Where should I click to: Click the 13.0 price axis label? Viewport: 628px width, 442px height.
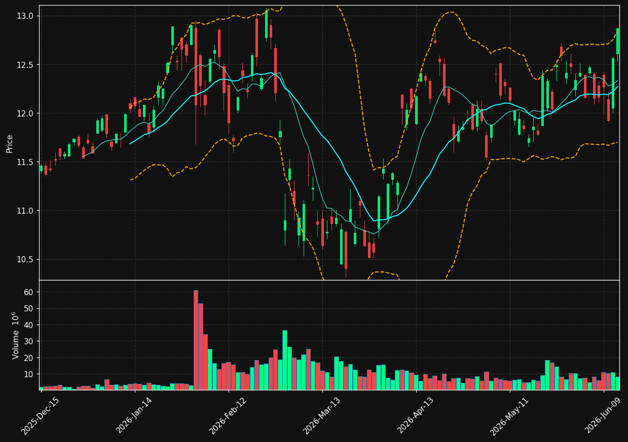[x=26, y=16]
